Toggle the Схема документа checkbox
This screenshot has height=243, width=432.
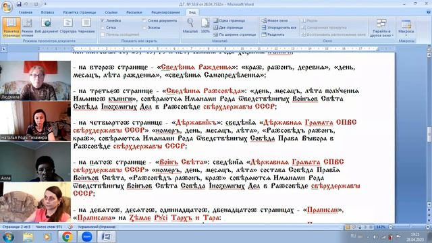[x=144, y=21]
